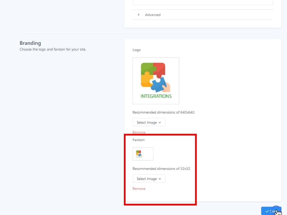Click the chevron in the Logo Select Image button

pos(160,122)
